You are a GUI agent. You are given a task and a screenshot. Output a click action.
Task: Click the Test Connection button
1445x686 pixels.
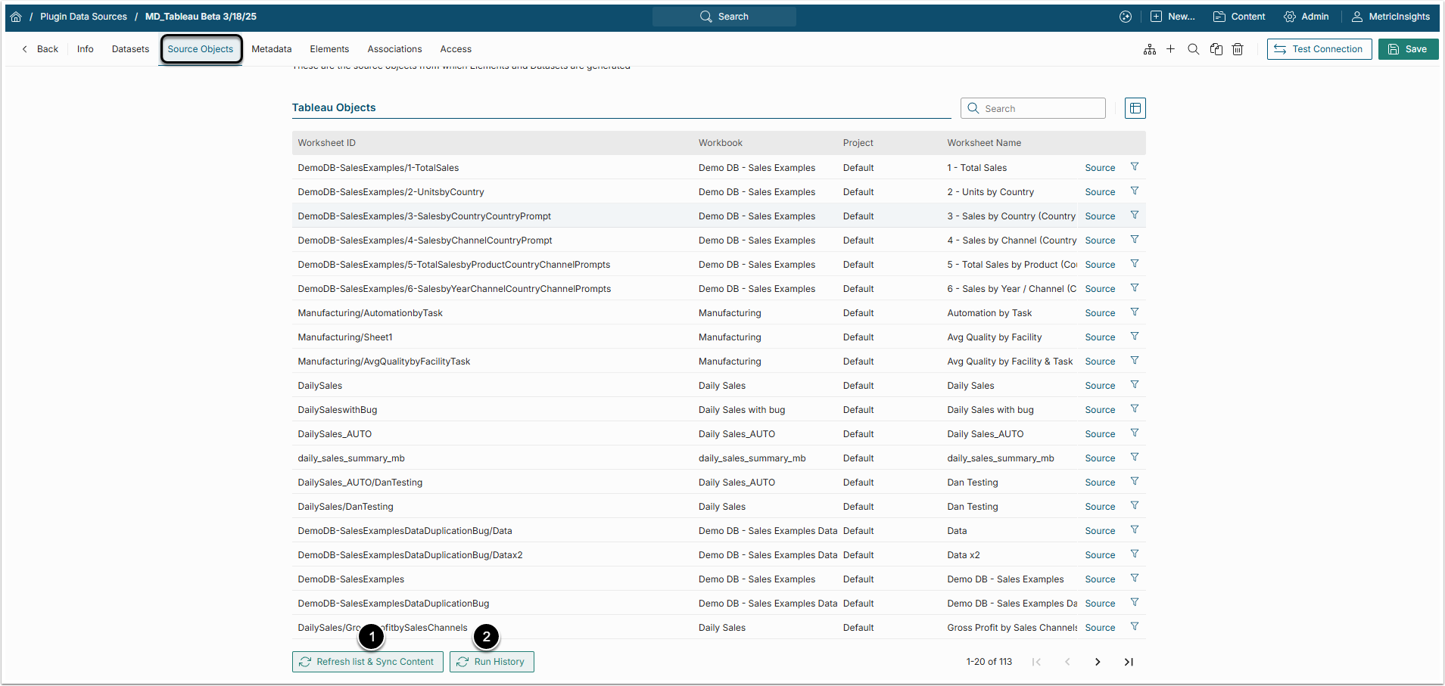[1319, 49]
